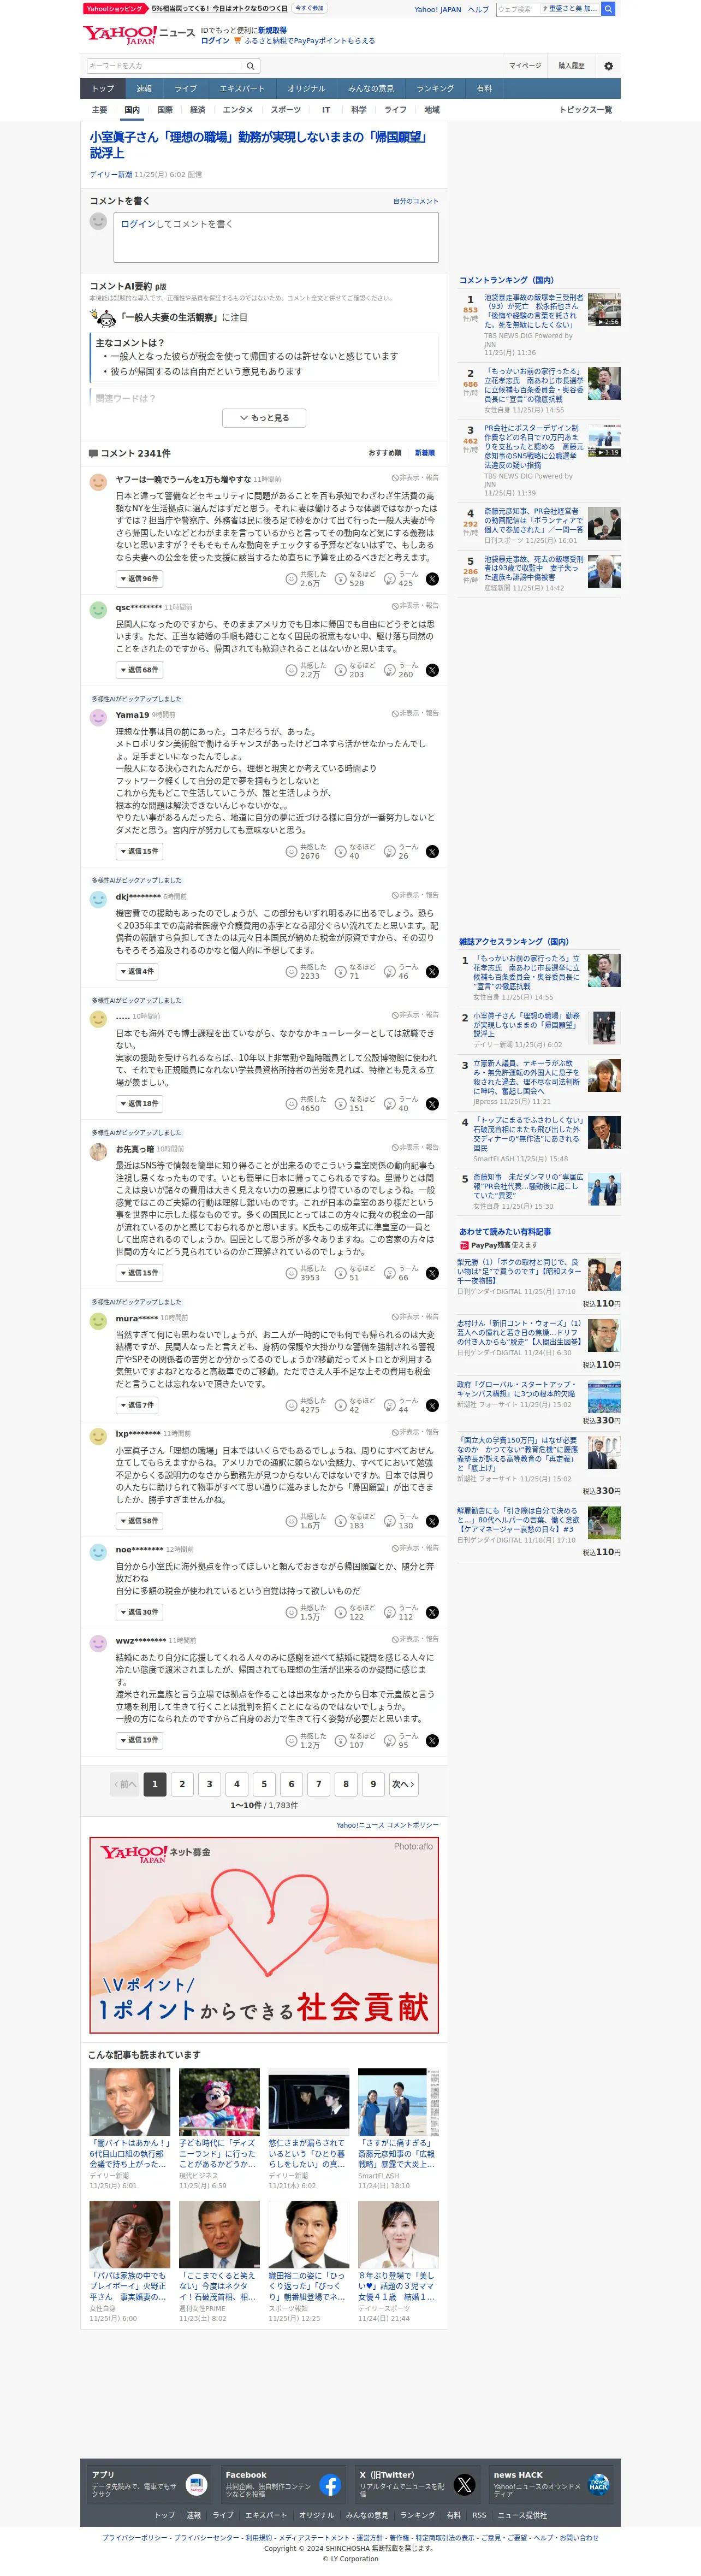Open ランキング tab in top navigation bar
Image resolution: width=701 pixels, height=2576 pixels.
[435, 89]
